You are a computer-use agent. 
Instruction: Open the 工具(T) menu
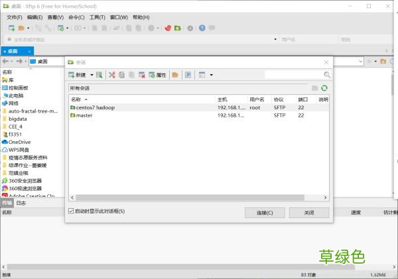[x=98, y=17]
